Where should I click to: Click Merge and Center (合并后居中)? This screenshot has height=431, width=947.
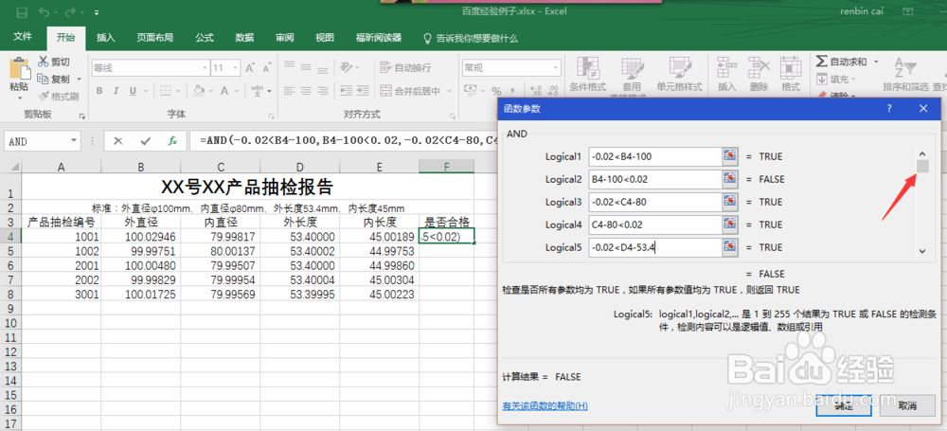pos(410,91)
